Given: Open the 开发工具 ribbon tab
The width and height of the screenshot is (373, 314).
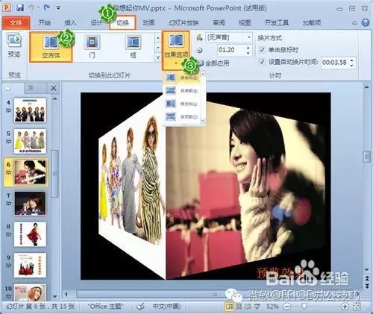Looking at the screenshot, I should pyautogui.click(x=277, y=23).
